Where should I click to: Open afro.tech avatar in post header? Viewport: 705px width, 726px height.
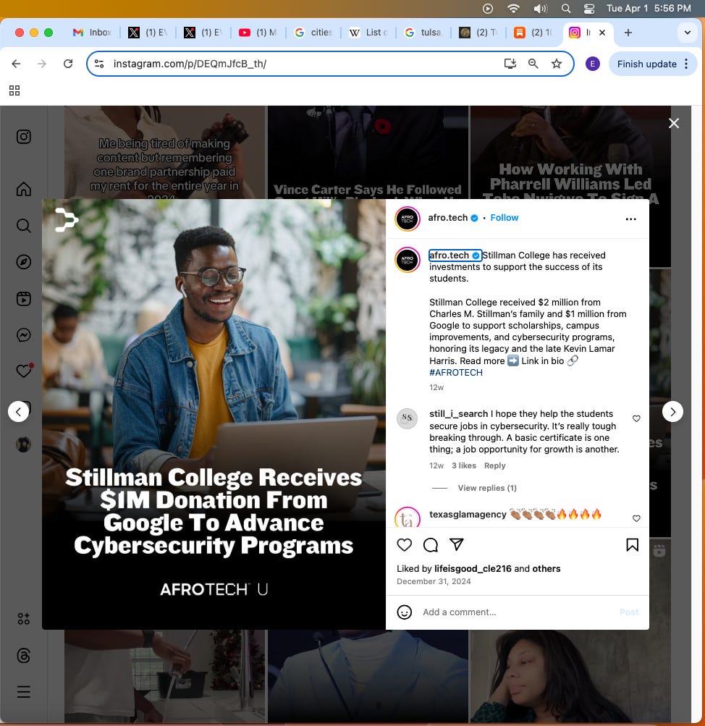pos(408,219)
